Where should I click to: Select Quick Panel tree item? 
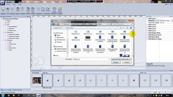click(x=12, y=44)
